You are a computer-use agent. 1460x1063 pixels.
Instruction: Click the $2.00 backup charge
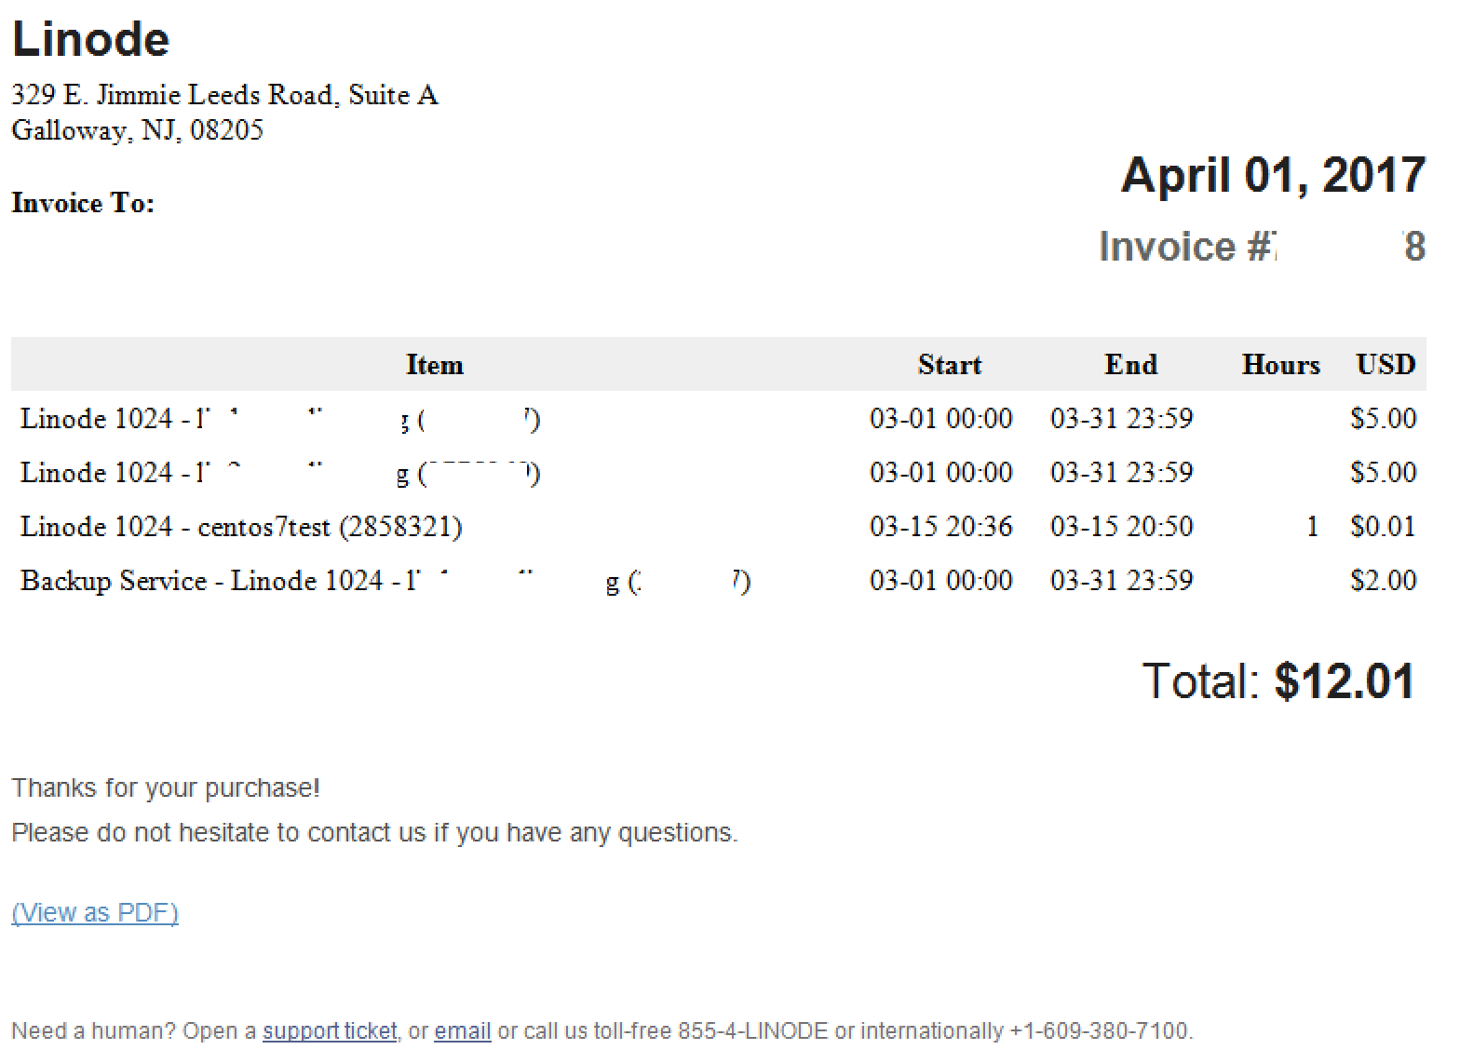(x=1383, y=581)
